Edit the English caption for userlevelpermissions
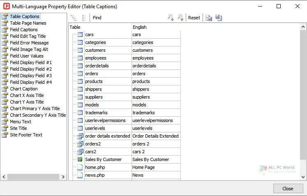The width and height of the screenshot is (307, 196). (x=156, y=120)
